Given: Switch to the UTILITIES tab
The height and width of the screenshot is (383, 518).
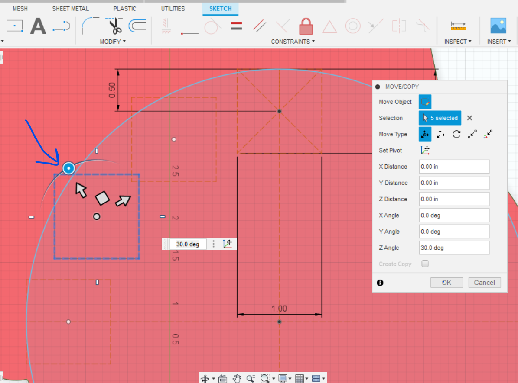Looking at the screenshot, I should click(x=173, y=9).
